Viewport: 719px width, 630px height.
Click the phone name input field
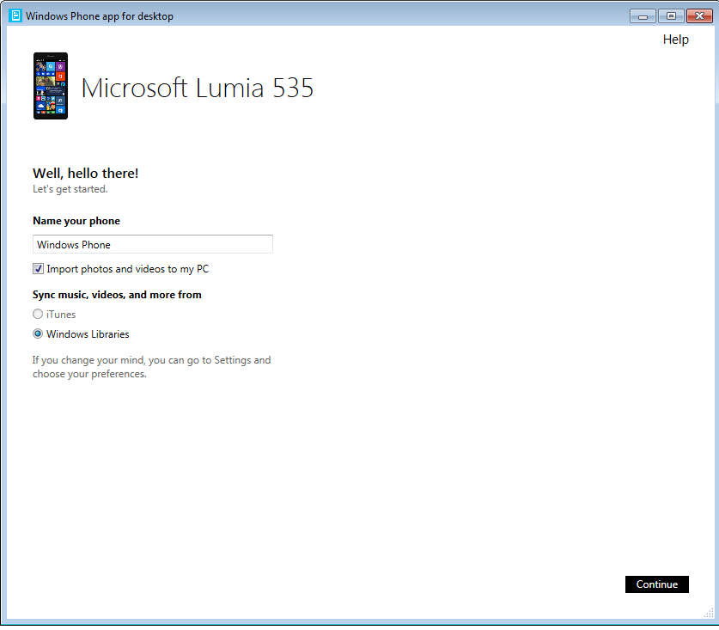point(152,243)
